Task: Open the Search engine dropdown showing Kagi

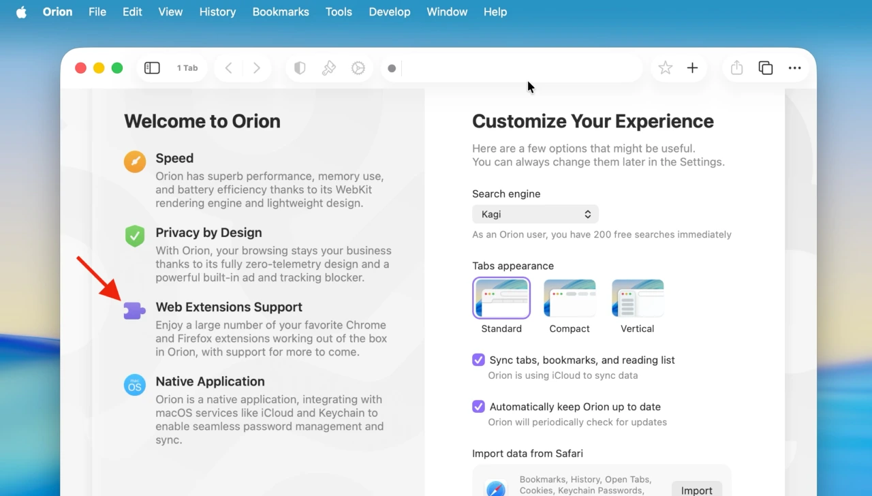Action: 535,213
